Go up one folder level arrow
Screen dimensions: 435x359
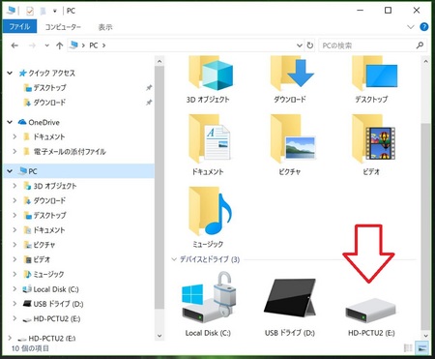point(59,45)
